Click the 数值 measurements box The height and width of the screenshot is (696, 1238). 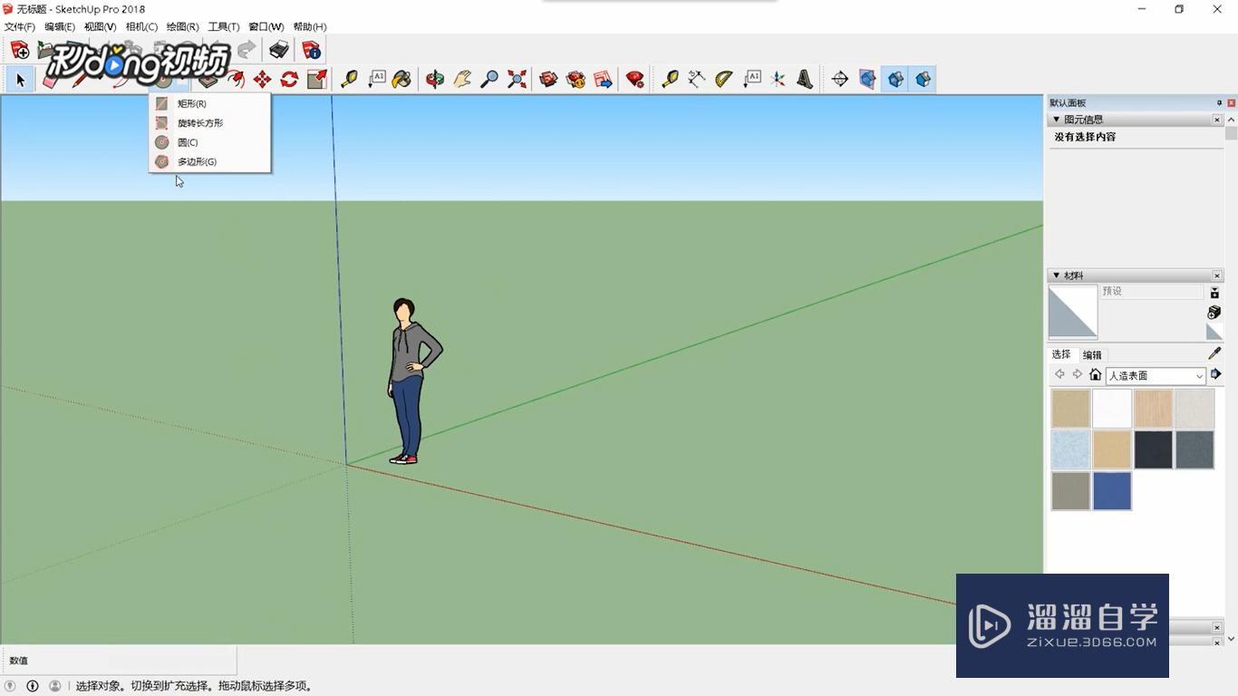pos(119,661)
